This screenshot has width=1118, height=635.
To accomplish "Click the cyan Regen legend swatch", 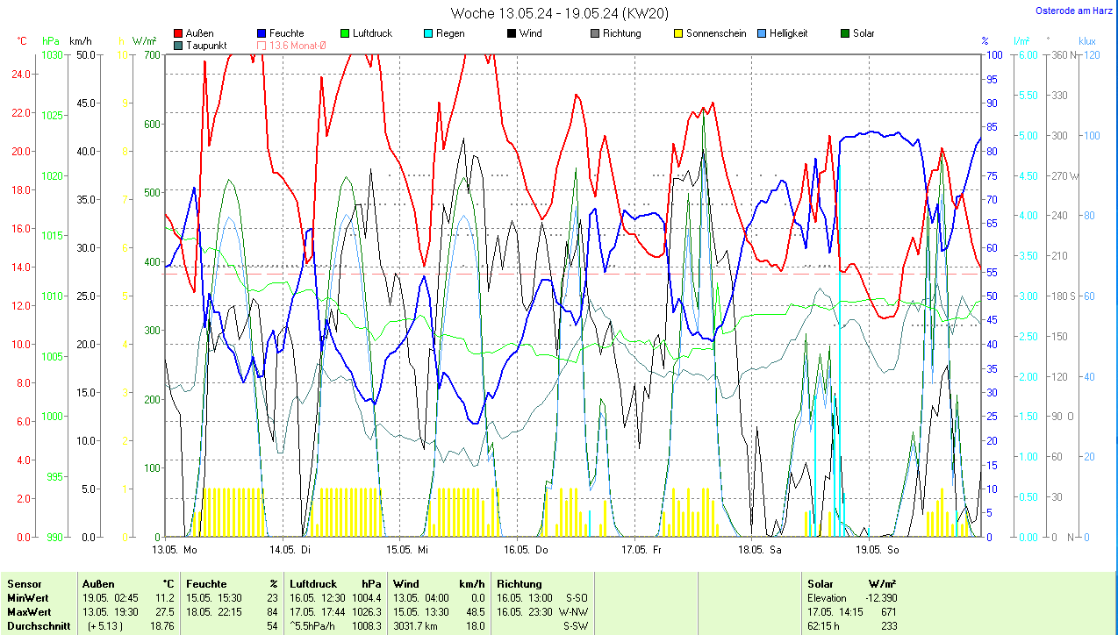I will (x=428, y=33).
